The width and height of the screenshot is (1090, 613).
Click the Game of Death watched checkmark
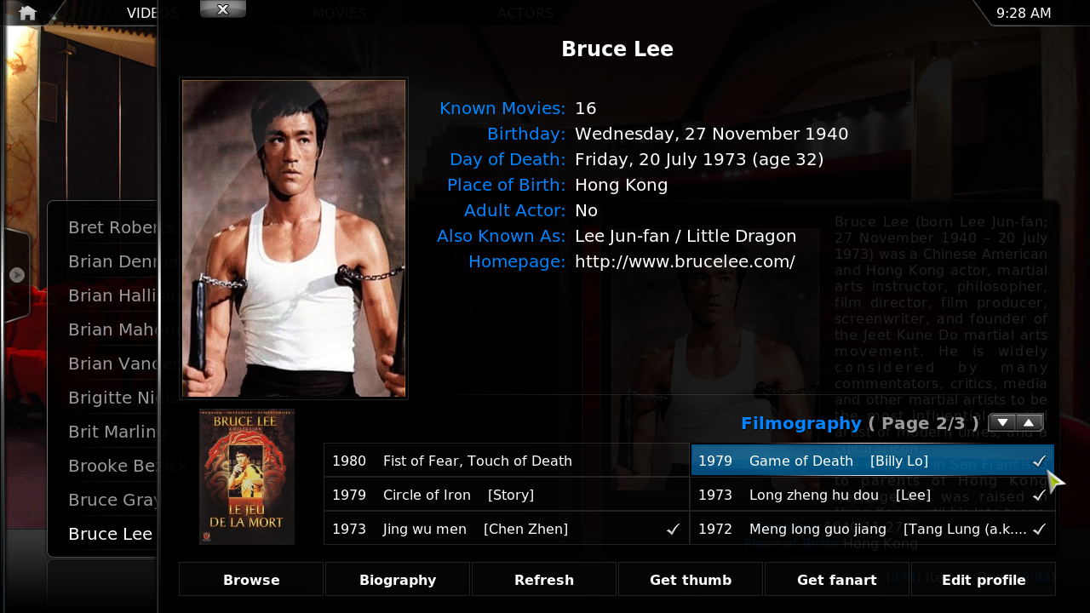click(1039, 461)
